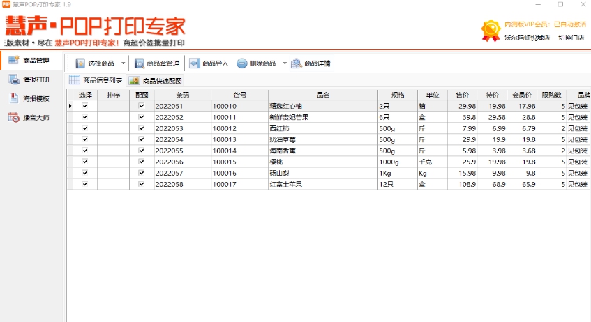Image resolution: width=591 pixels, height=322 pixels.
Task: Toggle 配图 checkbox for 红富士苹果 row
Action: click(x=142, y=184)
